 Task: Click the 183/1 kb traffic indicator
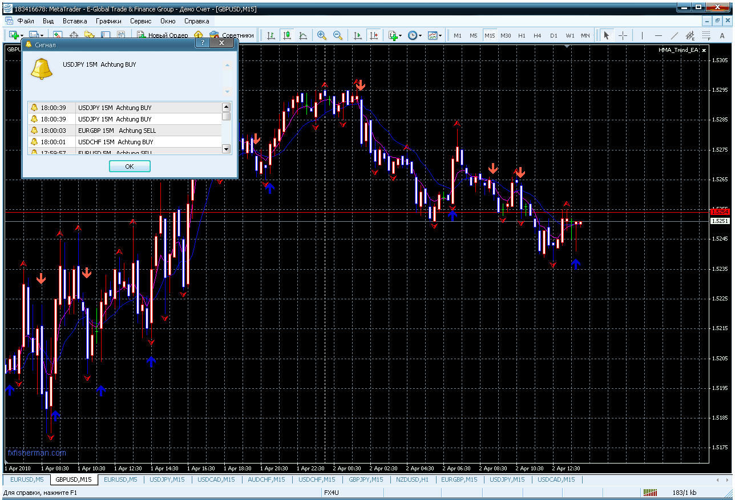point(684,492)
